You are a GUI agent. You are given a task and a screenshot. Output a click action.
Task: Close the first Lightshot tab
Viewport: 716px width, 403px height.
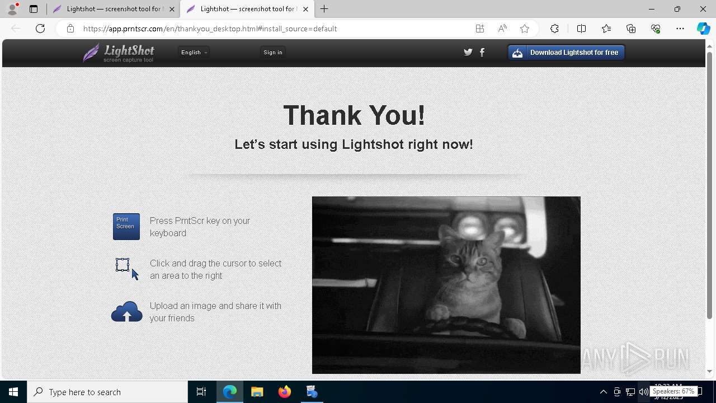coord(172,9)
